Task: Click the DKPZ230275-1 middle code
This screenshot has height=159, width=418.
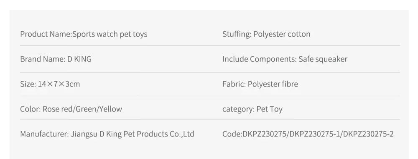Action: pos(315,134)
